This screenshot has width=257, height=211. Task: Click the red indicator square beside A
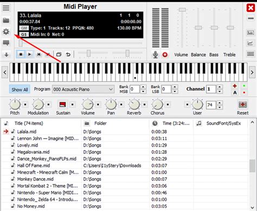244,93
